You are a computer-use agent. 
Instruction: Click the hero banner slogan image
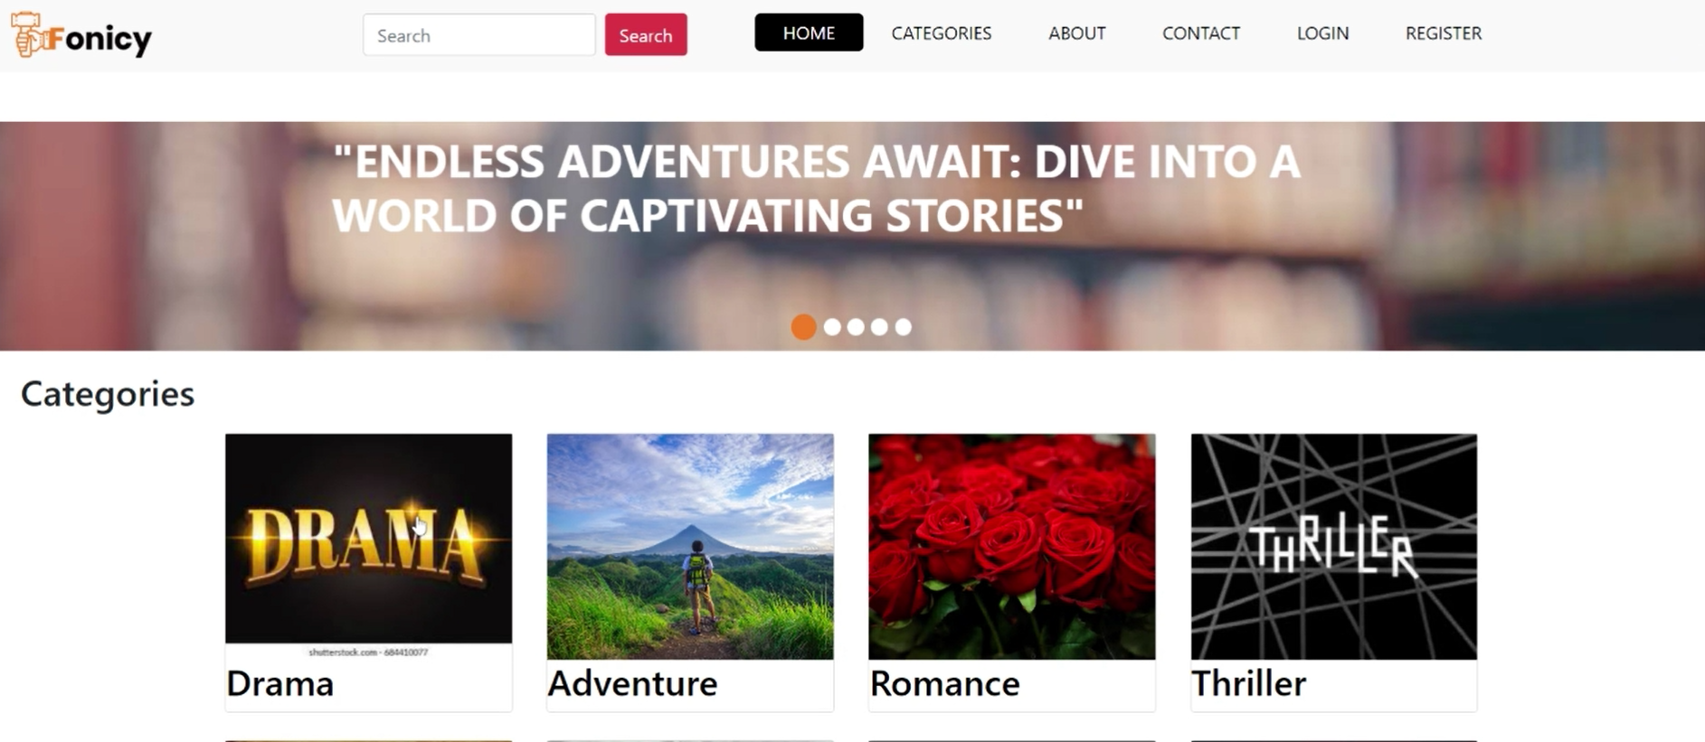tap(852, 236)
